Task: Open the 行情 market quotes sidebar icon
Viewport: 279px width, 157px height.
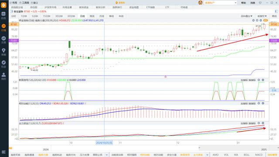Action: (x=3, y=27)
